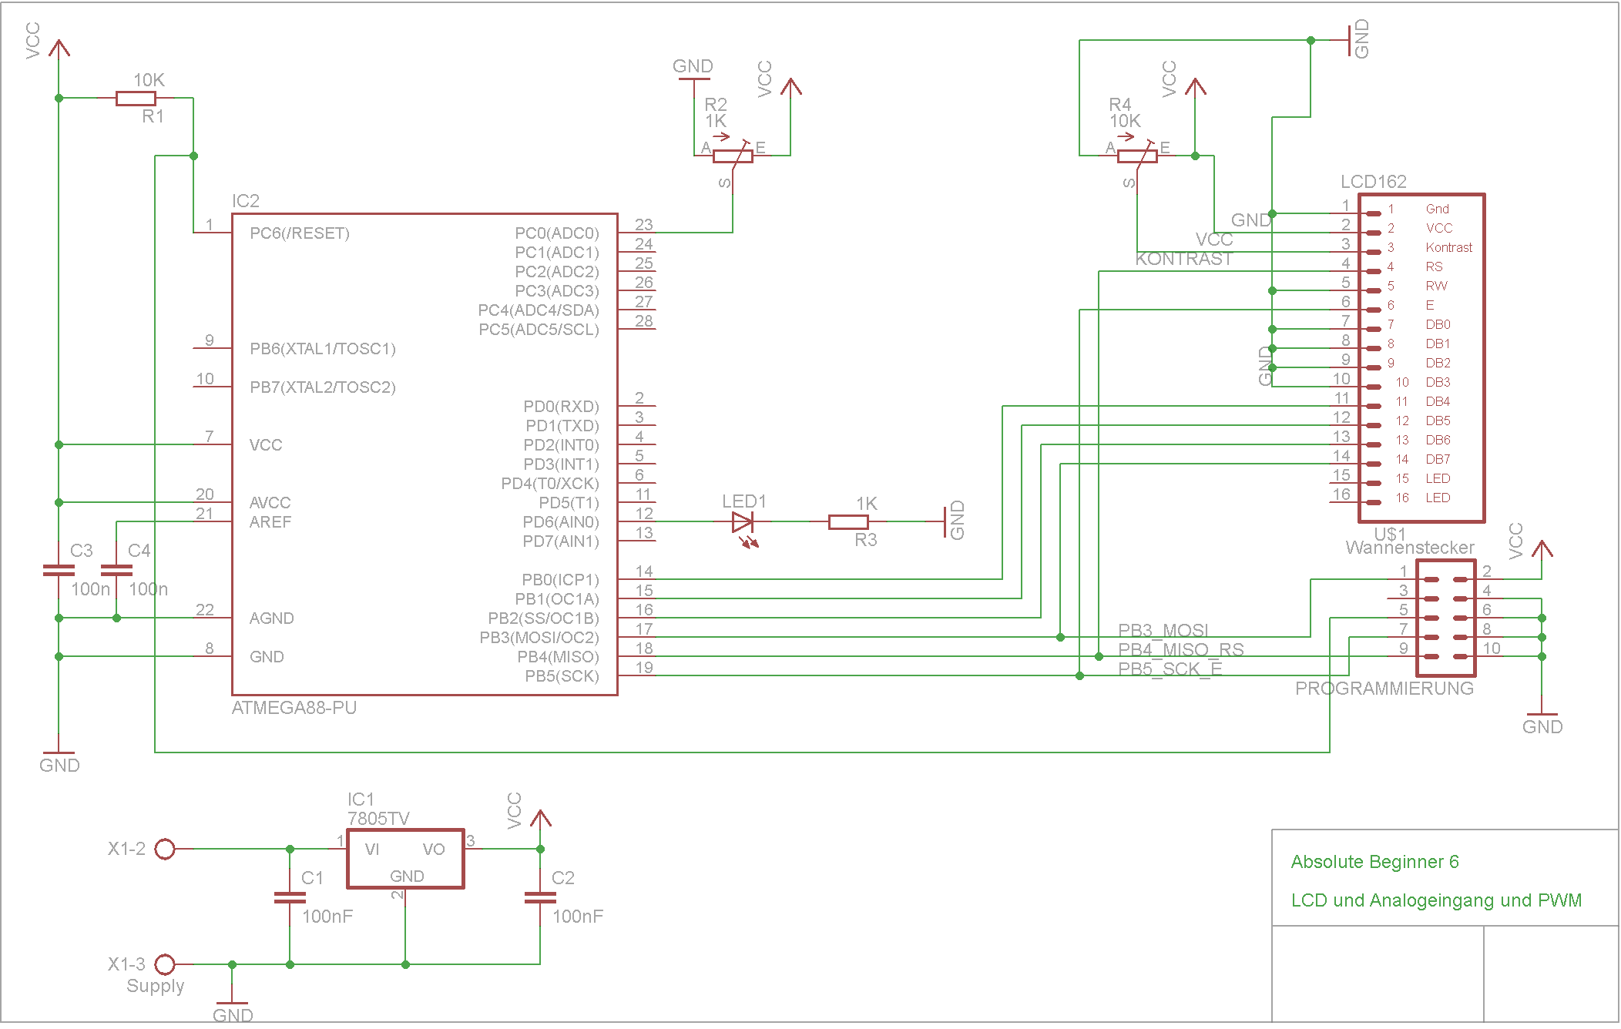Select capacitor C3 symbol
The height and width of the screenshot is (1029, 1621).
pyautogui.click(x=59, y=571)
